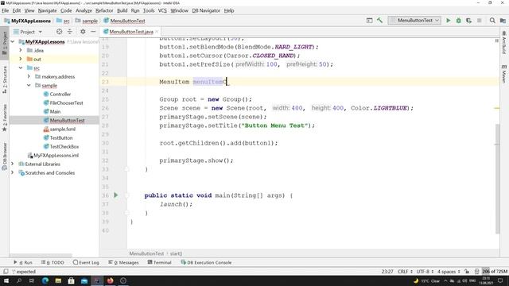Collapse the src folder
The width and height of the screenshot is (509, 286).
[x=21, y=68]
